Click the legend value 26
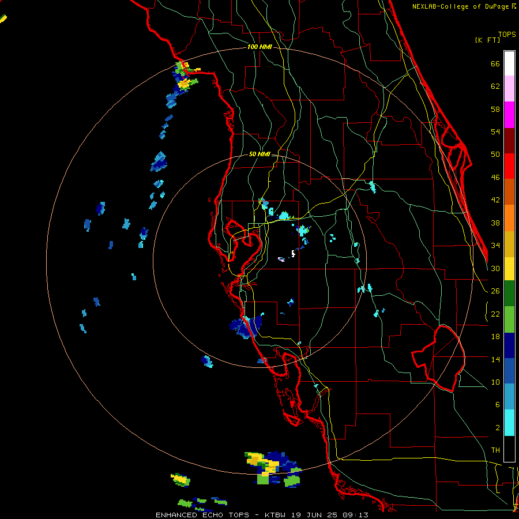The width and height of the screenshot is (519, 519). tap(495, 291)
